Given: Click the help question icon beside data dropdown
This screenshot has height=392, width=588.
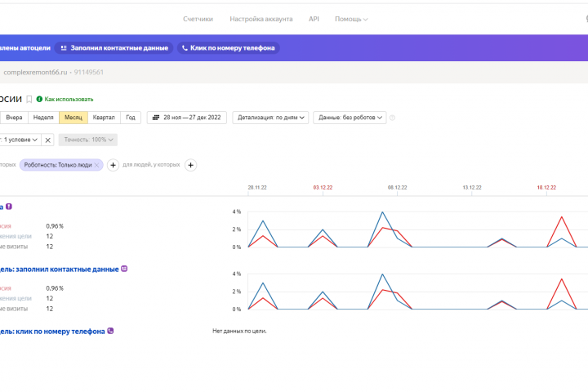Looking at the screenshot, I should pos(392,118).
